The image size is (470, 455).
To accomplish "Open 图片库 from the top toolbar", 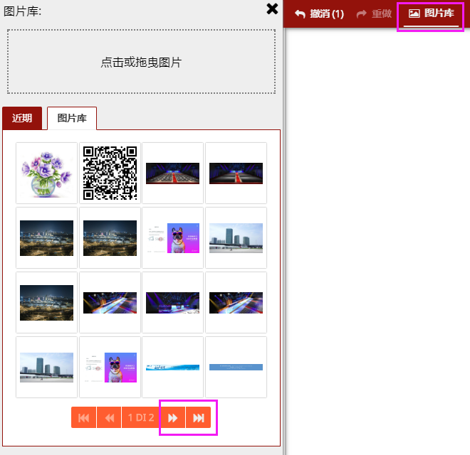I will click(431, 14).
